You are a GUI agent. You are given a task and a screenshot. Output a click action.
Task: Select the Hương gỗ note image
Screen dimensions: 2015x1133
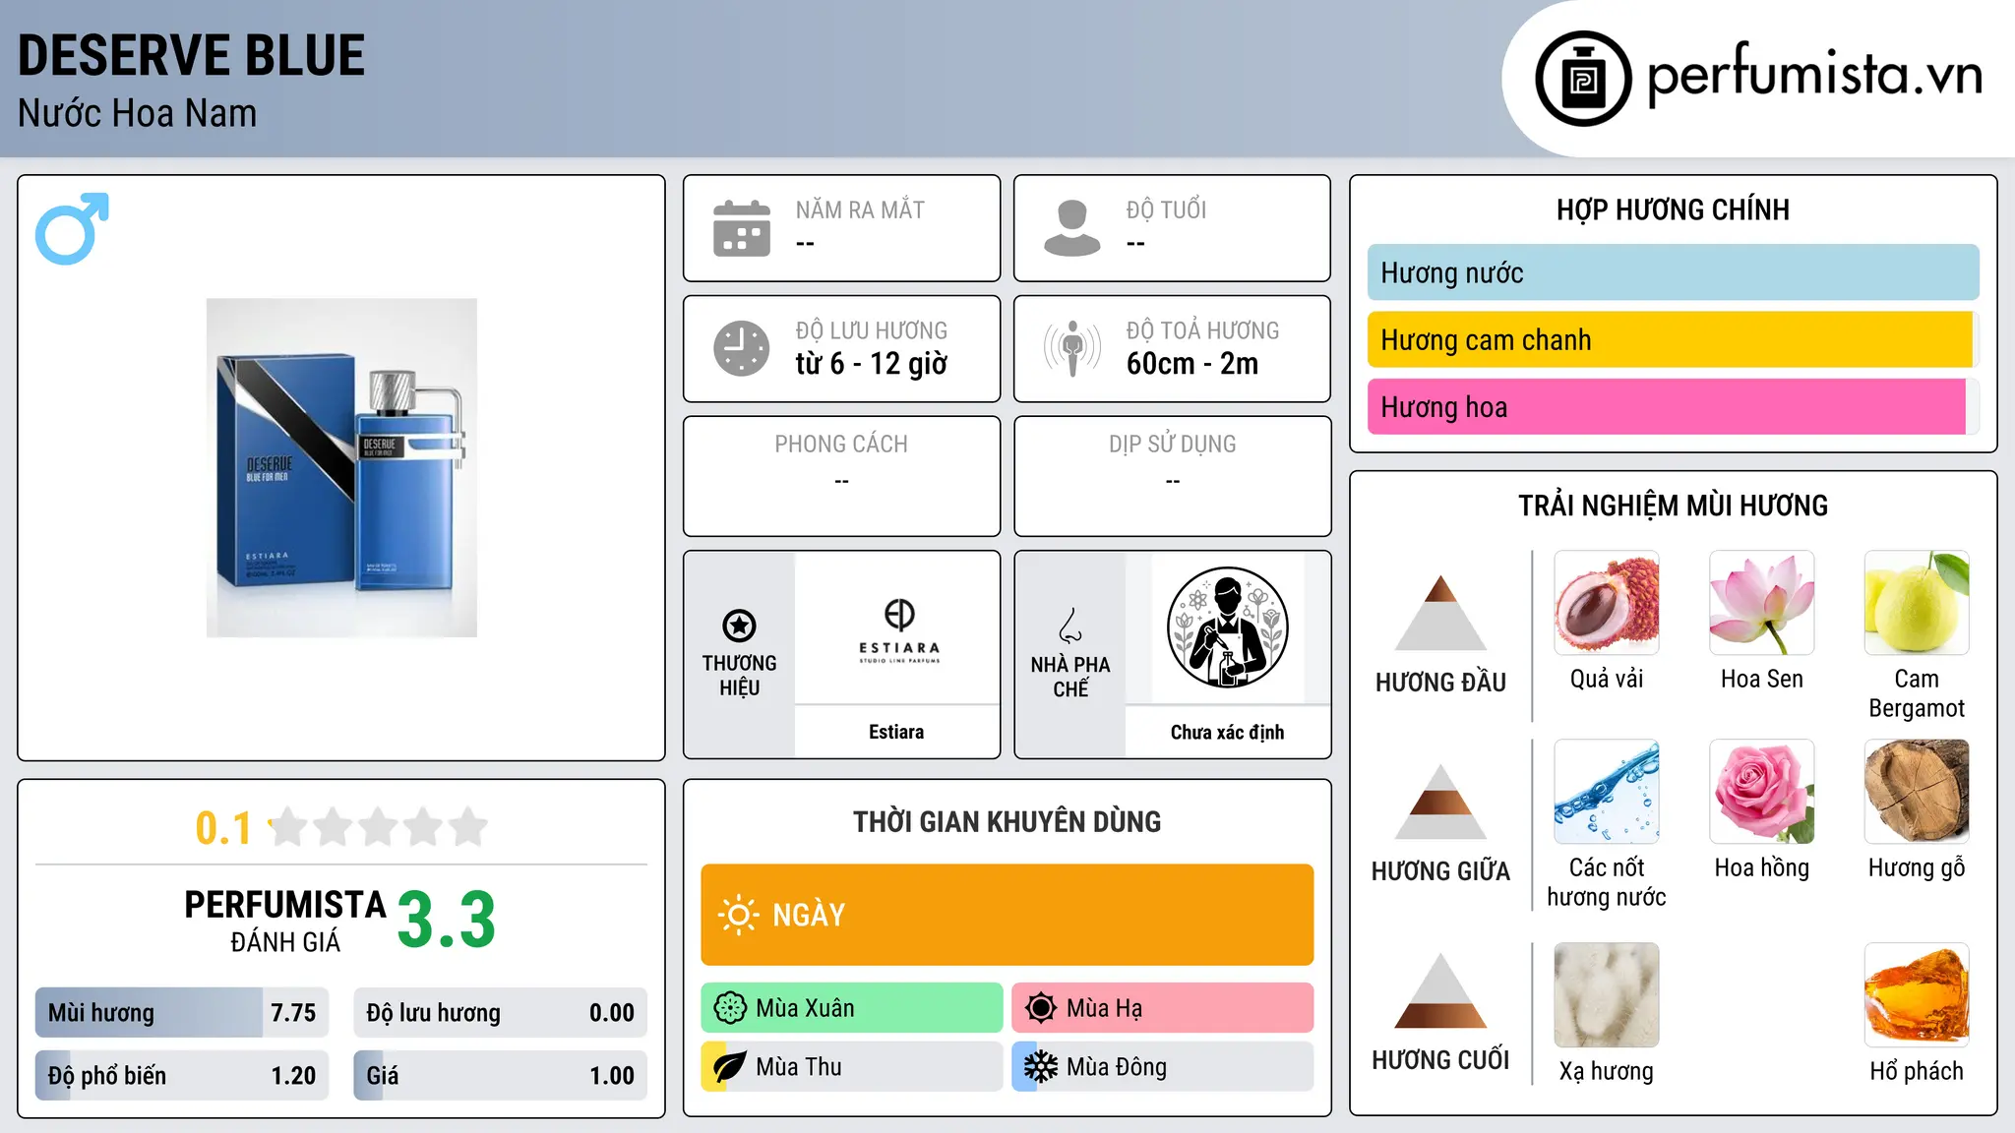[x=1917, y=792]
